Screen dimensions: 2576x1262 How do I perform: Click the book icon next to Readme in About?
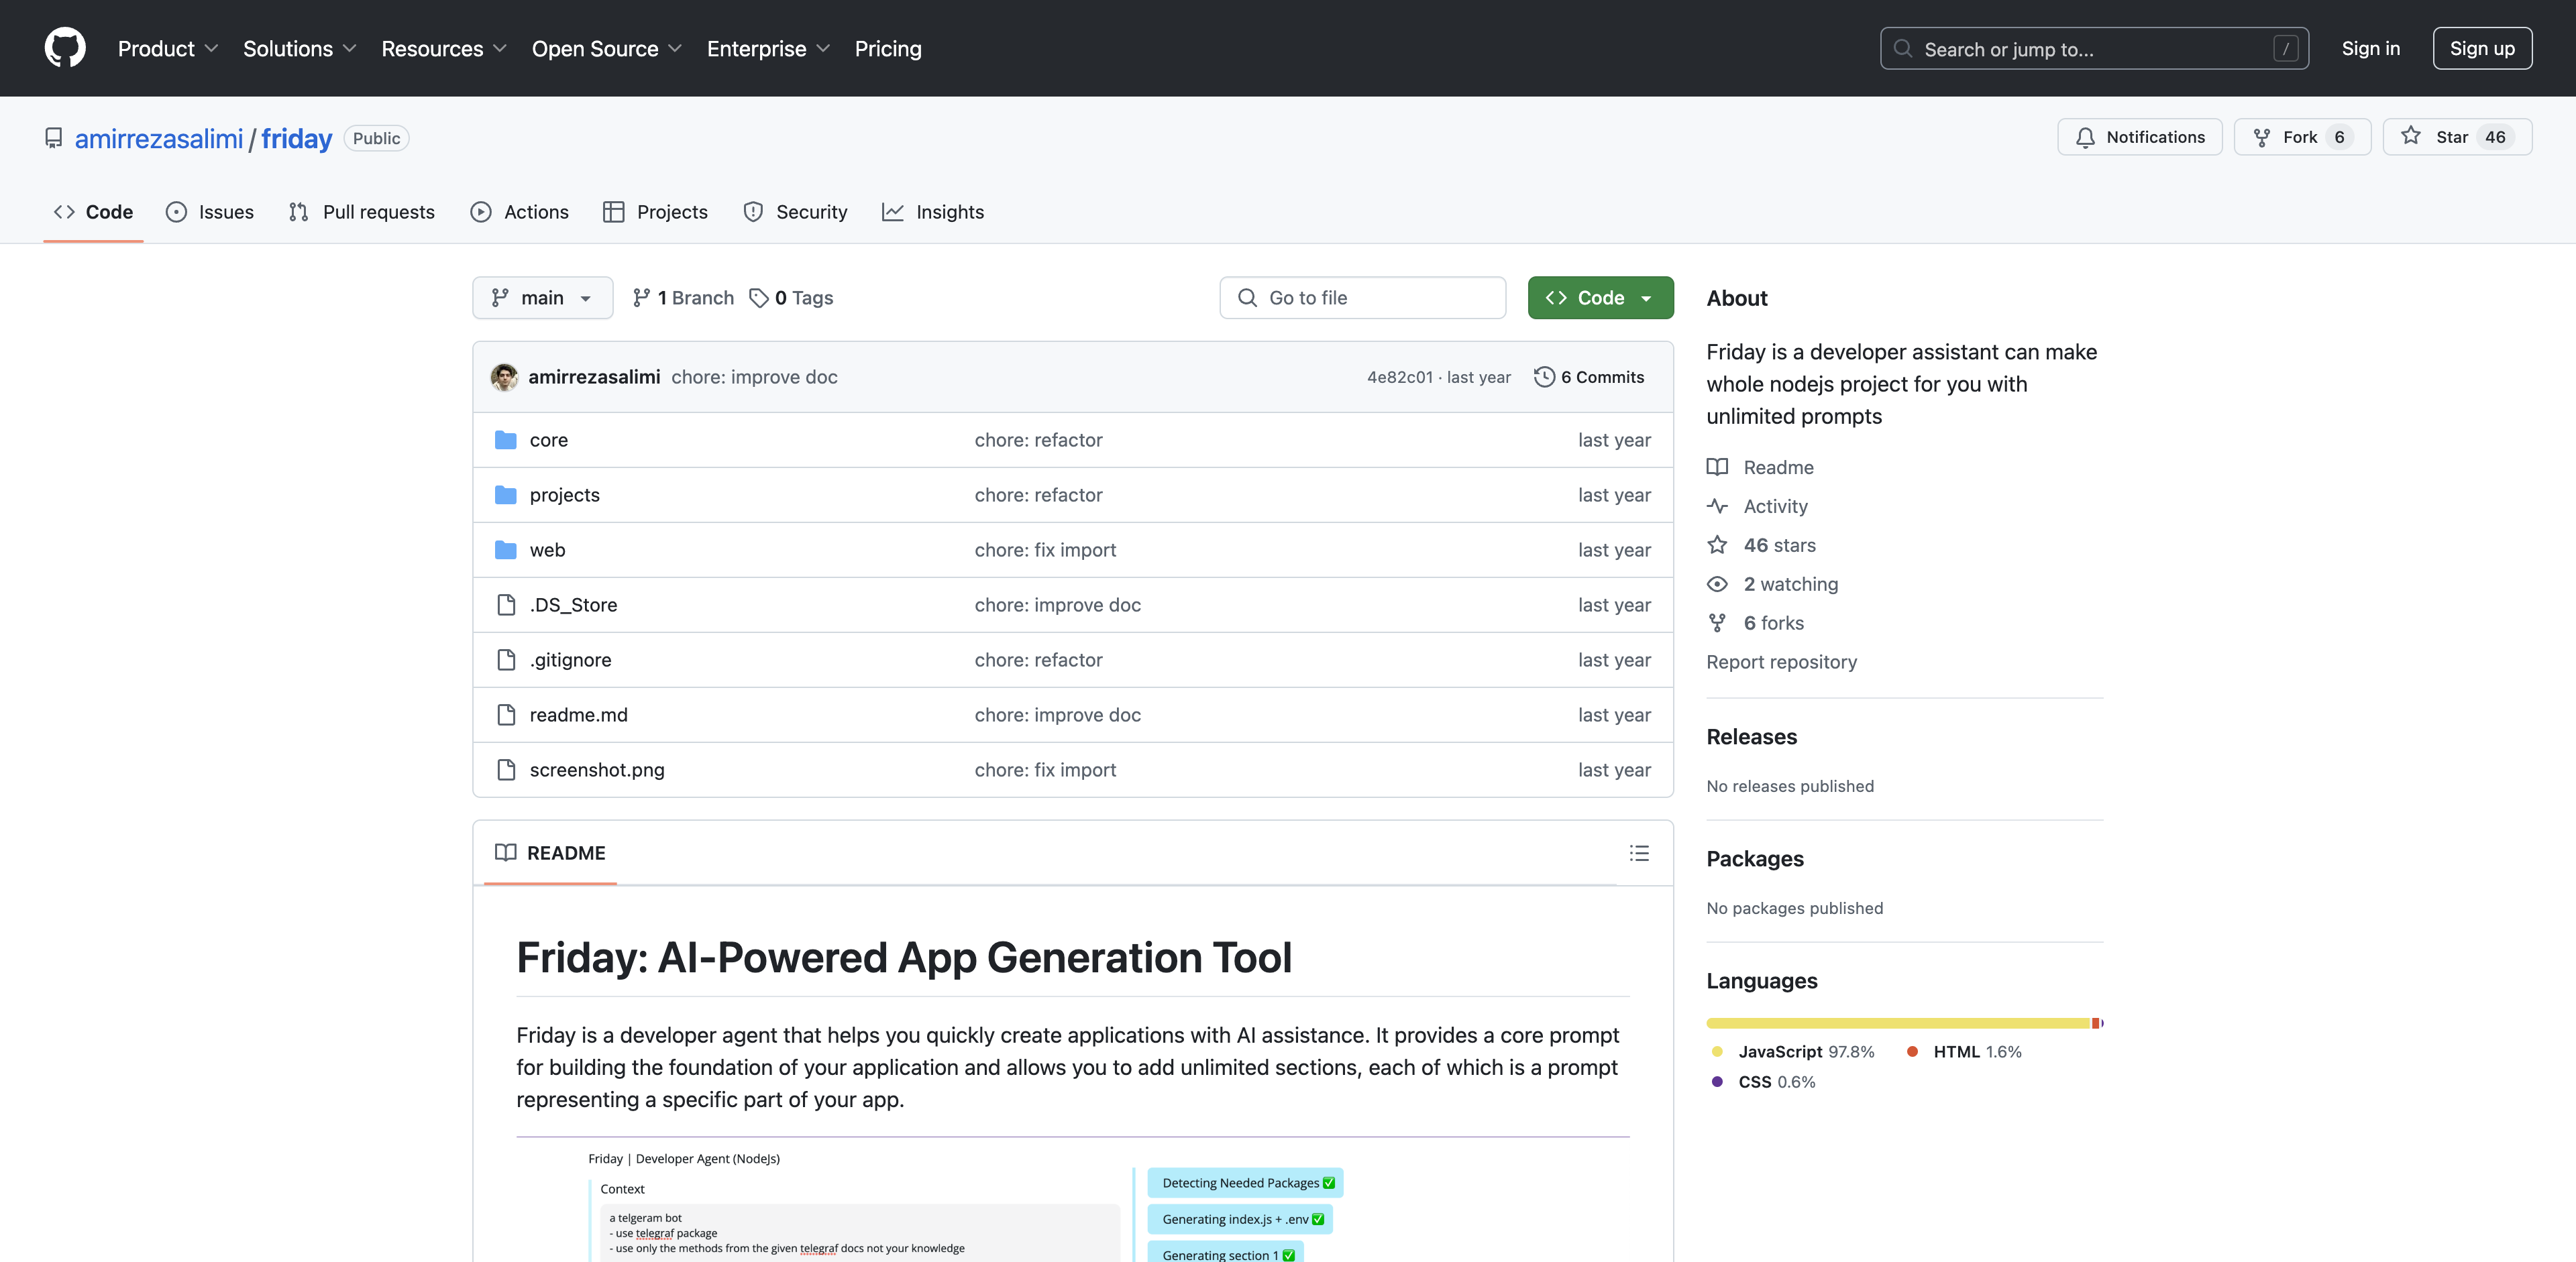click(1717, 467)
